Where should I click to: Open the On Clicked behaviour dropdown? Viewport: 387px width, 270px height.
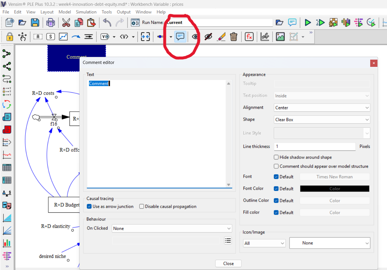[x=172, y=228]
